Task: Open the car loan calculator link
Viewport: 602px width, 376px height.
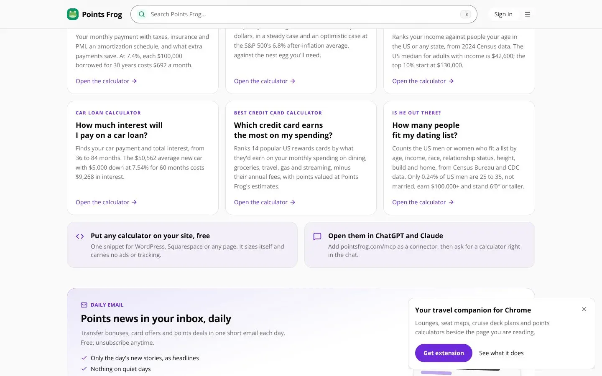Action: (106, 202)
